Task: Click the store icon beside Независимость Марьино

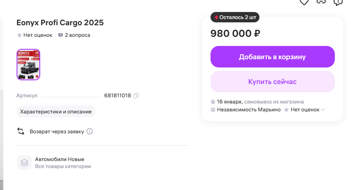Action: click(x=213, y=110)
